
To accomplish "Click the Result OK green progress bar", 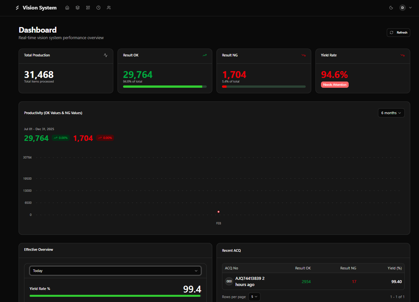I will (163, 87).
